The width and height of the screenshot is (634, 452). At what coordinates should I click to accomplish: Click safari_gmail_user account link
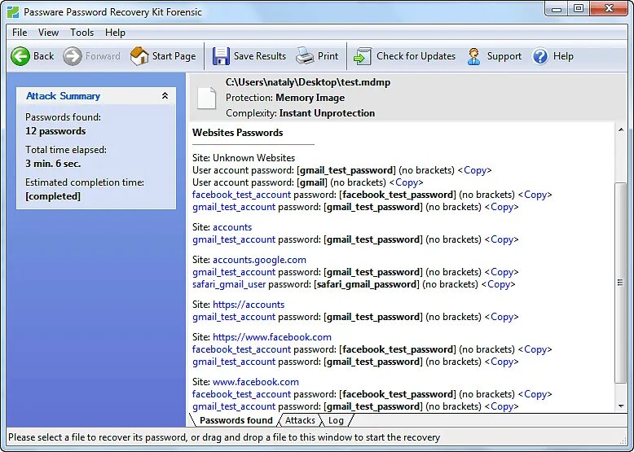229,284
